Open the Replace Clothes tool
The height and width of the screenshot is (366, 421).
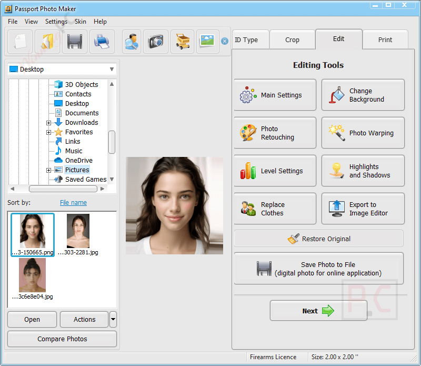pos(275,209)
